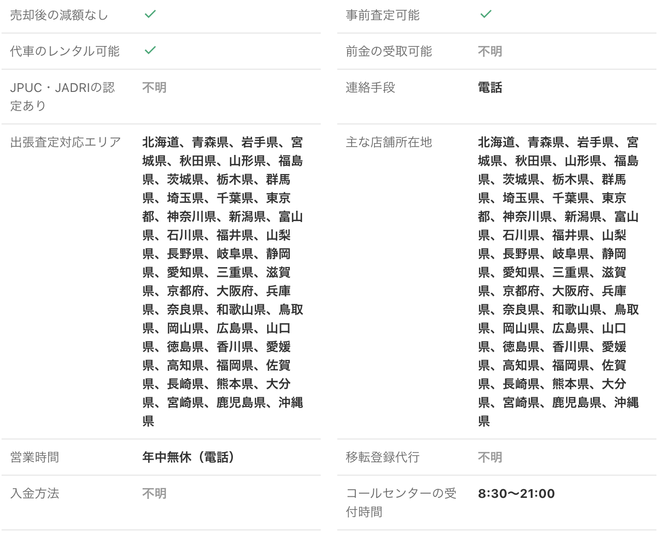Click the green checkmark beside 事前査定可能
Image resolution: width=658 pixels, height=533 pixels.
(485, 14)
